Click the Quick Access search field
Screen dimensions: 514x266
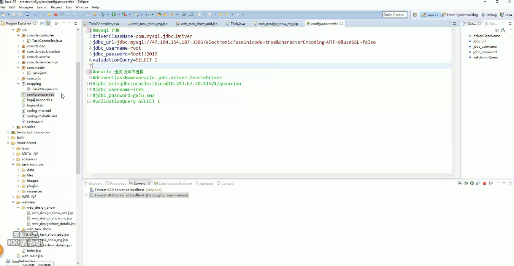tap(395, 14)
